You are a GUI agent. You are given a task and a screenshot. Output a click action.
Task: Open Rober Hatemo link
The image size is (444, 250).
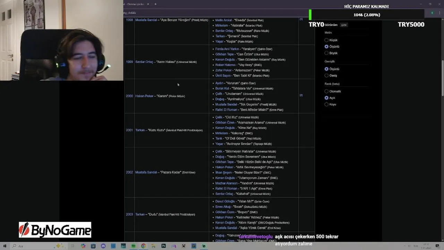(x=225, y=65)
